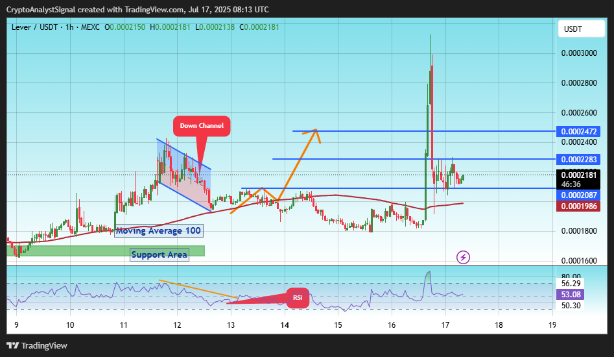Image resolution: width=614 pixels, height=357 pixels.
Task: Click the Moving Average 100 label
Action: pyautogui.click(x=159, y=231)
